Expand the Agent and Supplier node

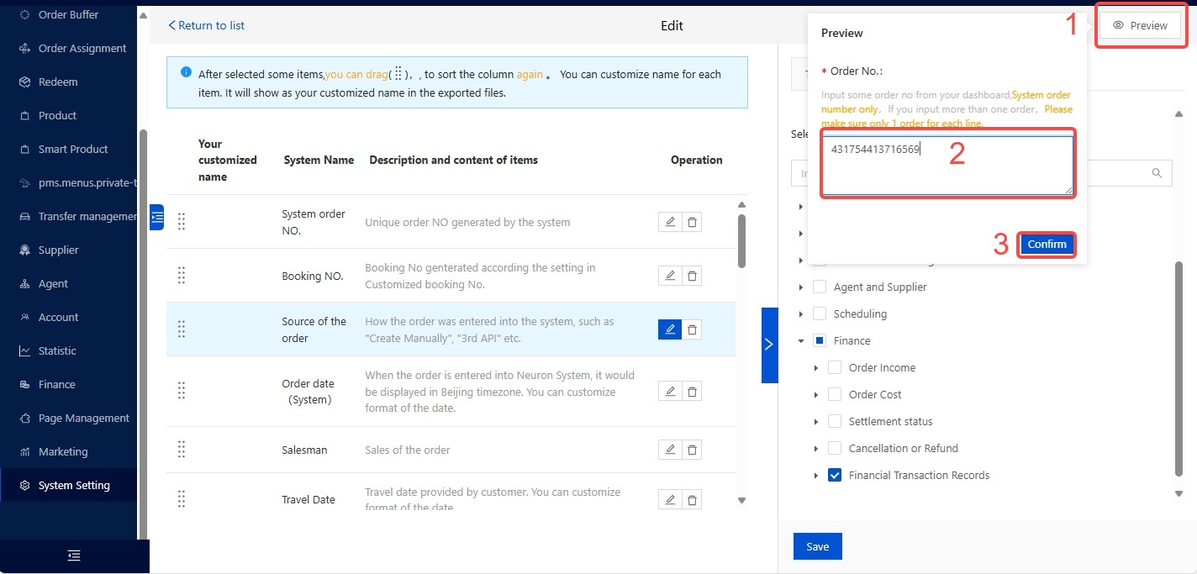pyautogui.click(x=800, y=287)
